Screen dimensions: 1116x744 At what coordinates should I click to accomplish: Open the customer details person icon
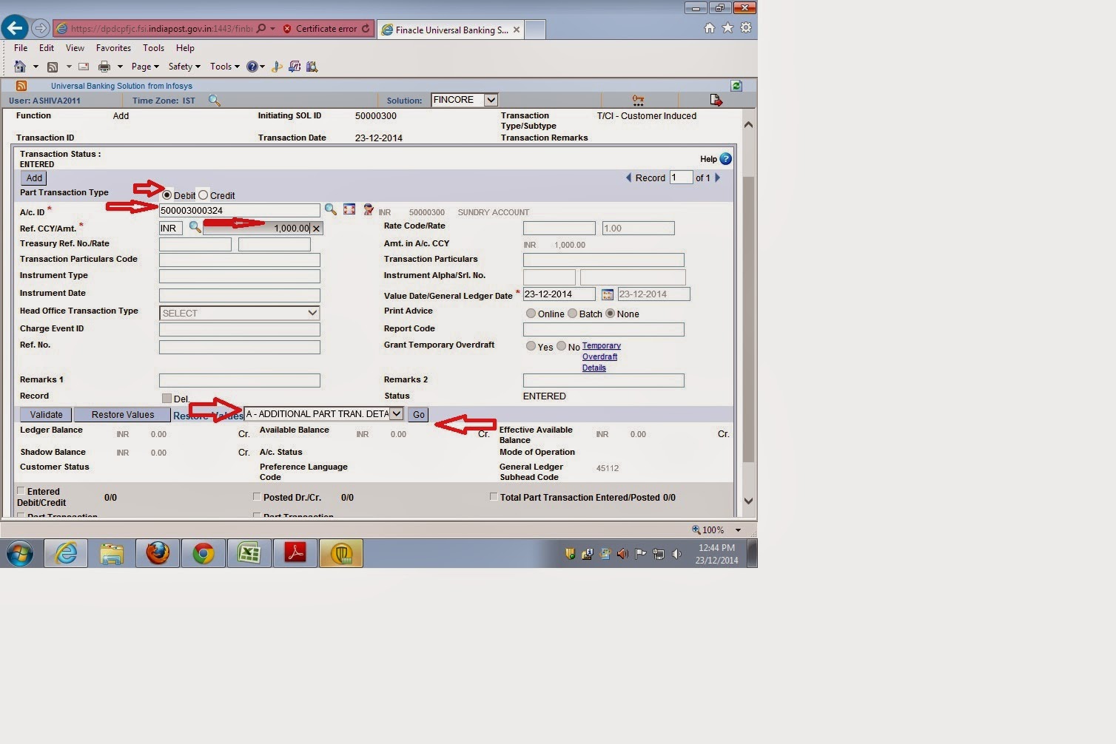(368, 210)
